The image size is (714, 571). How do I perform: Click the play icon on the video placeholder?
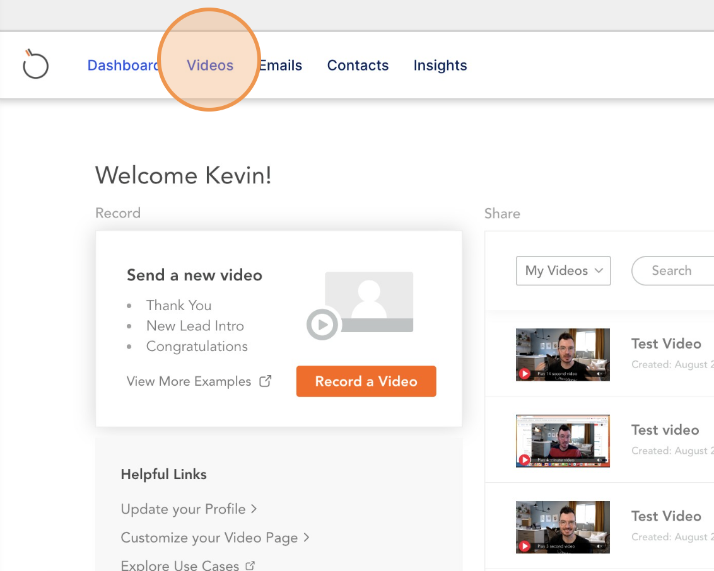coord(322,325)
